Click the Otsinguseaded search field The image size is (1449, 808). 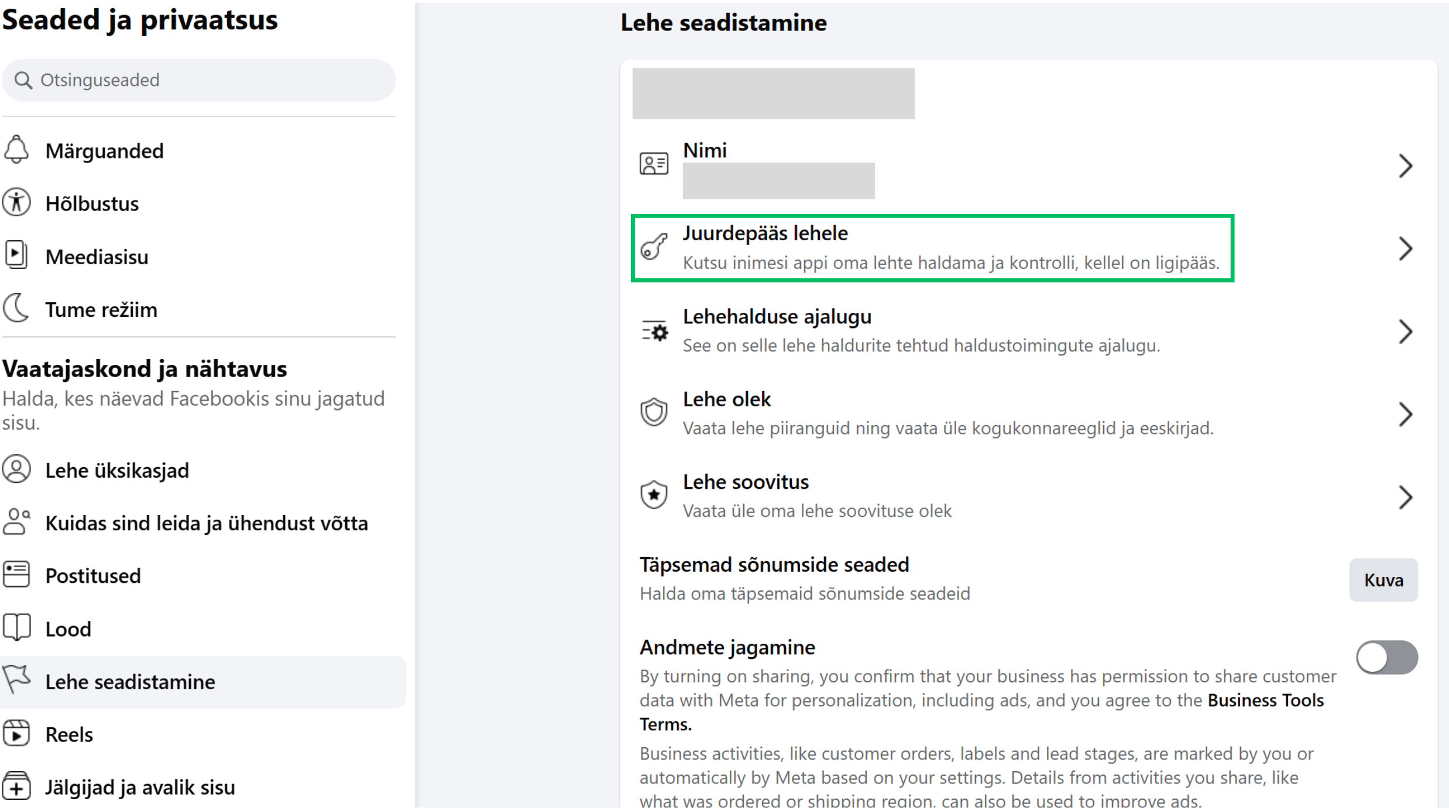199,80
